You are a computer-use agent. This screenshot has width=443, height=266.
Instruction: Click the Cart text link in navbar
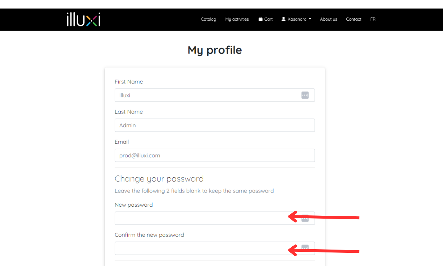(x=268, y=19)
